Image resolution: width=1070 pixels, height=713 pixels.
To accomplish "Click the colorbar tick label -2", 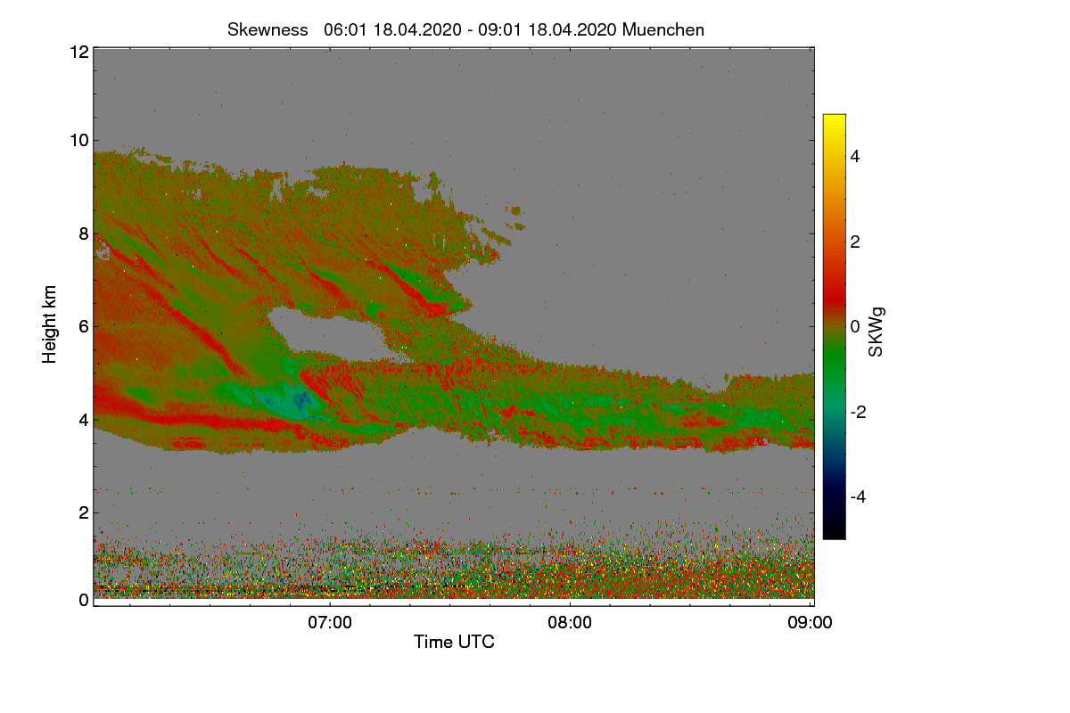I will click(859, 412).
